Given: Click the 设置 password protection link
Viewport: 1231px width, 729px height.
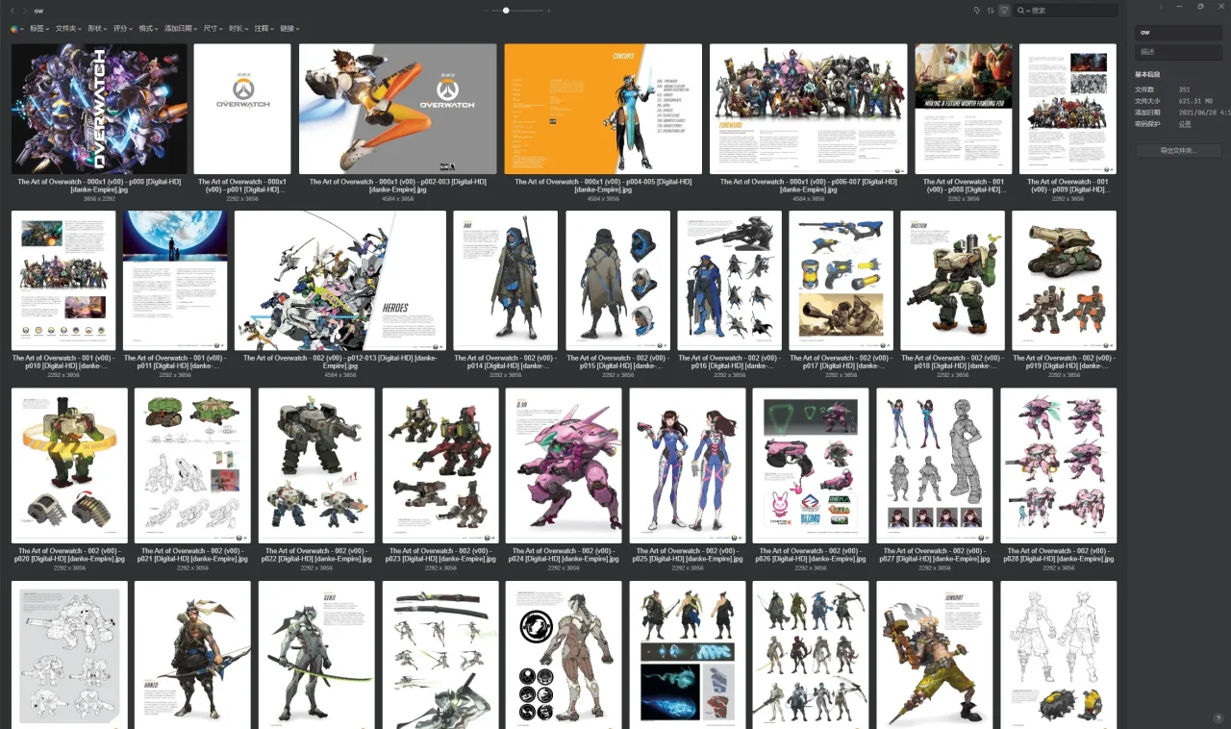Looking at the screenshot, I should click(x=1185, y=124).
